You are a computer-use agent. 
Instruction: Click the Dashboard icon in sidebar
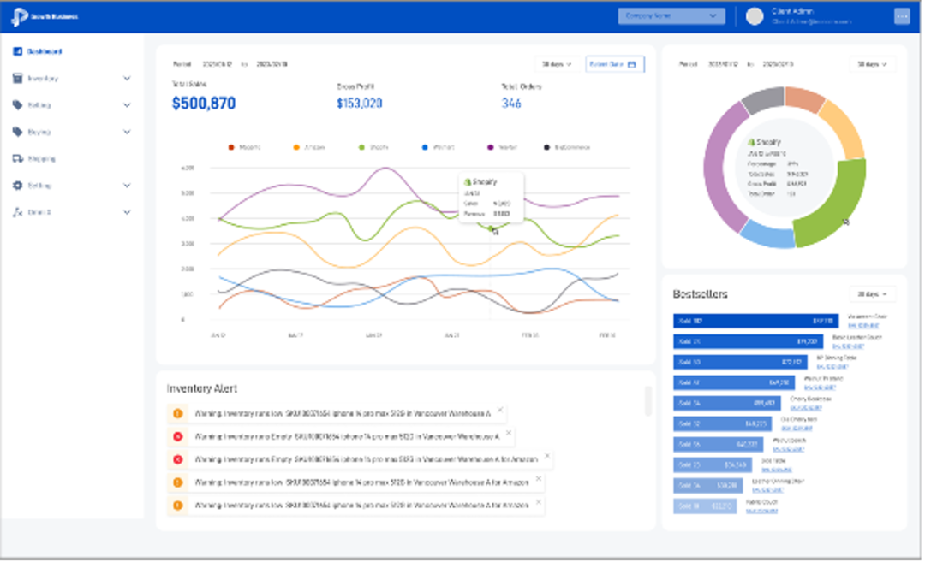point(18,51)
